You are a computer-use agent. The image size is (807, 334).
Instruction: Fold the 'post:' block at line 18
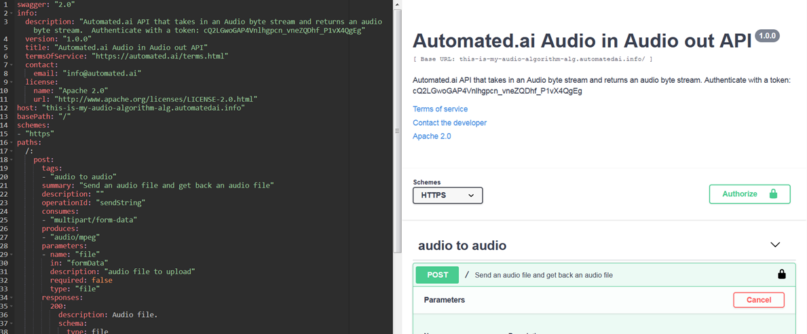click(12, 160)
